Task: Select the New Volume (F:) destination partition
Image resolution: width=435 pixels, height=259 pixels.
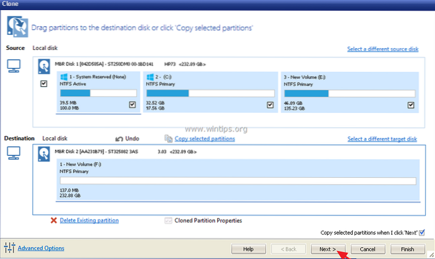Action: [238, 180]
